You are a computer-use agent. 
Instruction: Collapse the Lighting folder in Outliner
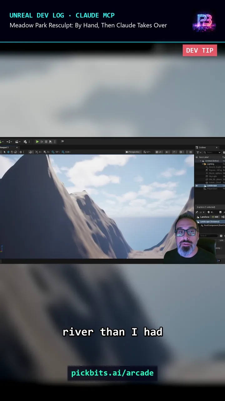pos(202,164)
